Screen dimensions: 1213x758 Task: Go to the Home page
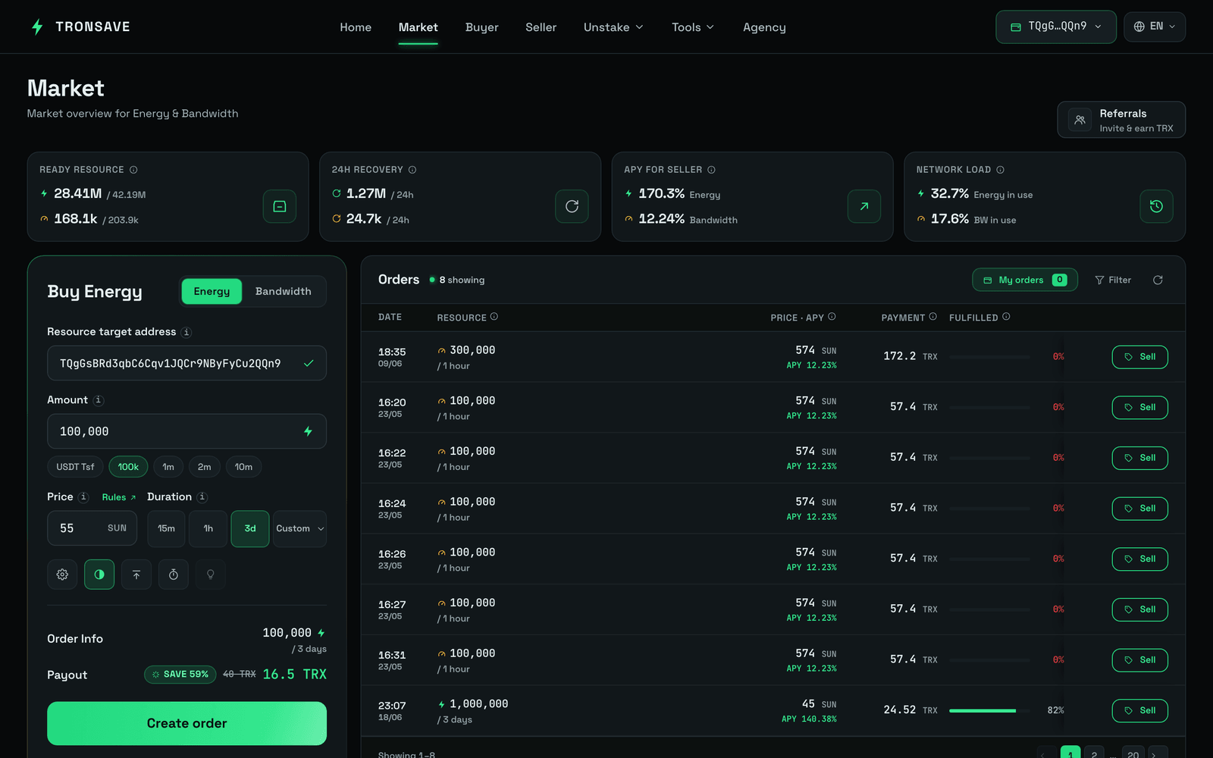point(356,27)
